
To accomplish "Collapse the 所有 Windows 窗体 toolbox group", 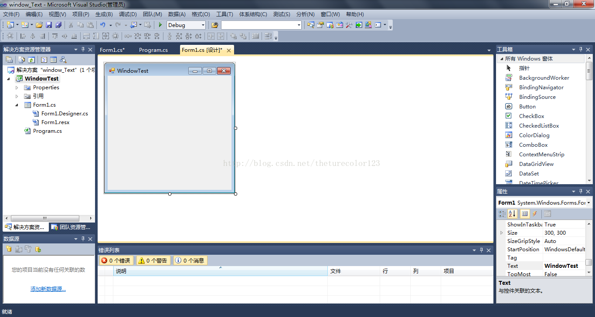I will pos(501,58).
